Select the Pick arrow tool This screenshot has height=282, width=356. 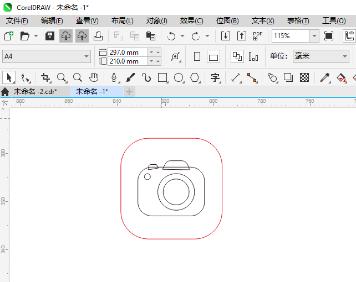pyautogui.click(x=9, y=77)
